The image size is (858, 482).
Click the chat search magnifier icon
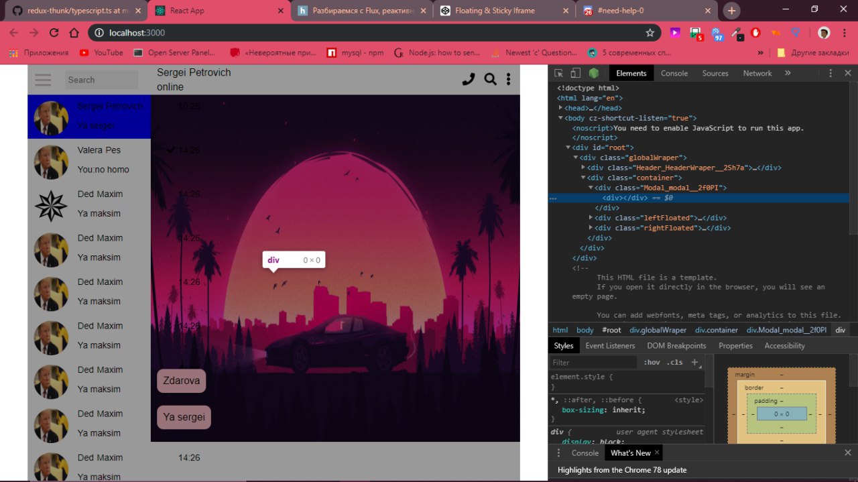coord(490,79)
